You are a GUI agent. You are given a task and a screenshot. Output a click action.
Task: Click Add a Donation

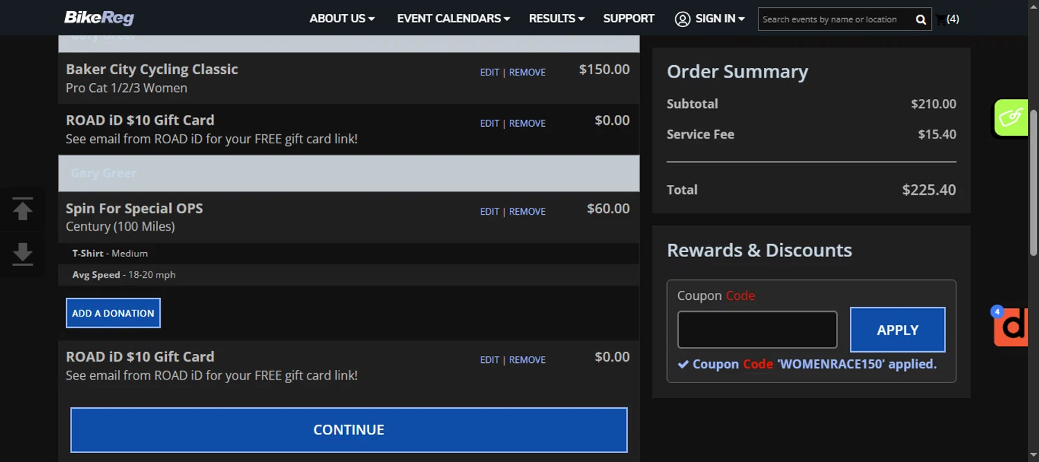tap(113, 313)
